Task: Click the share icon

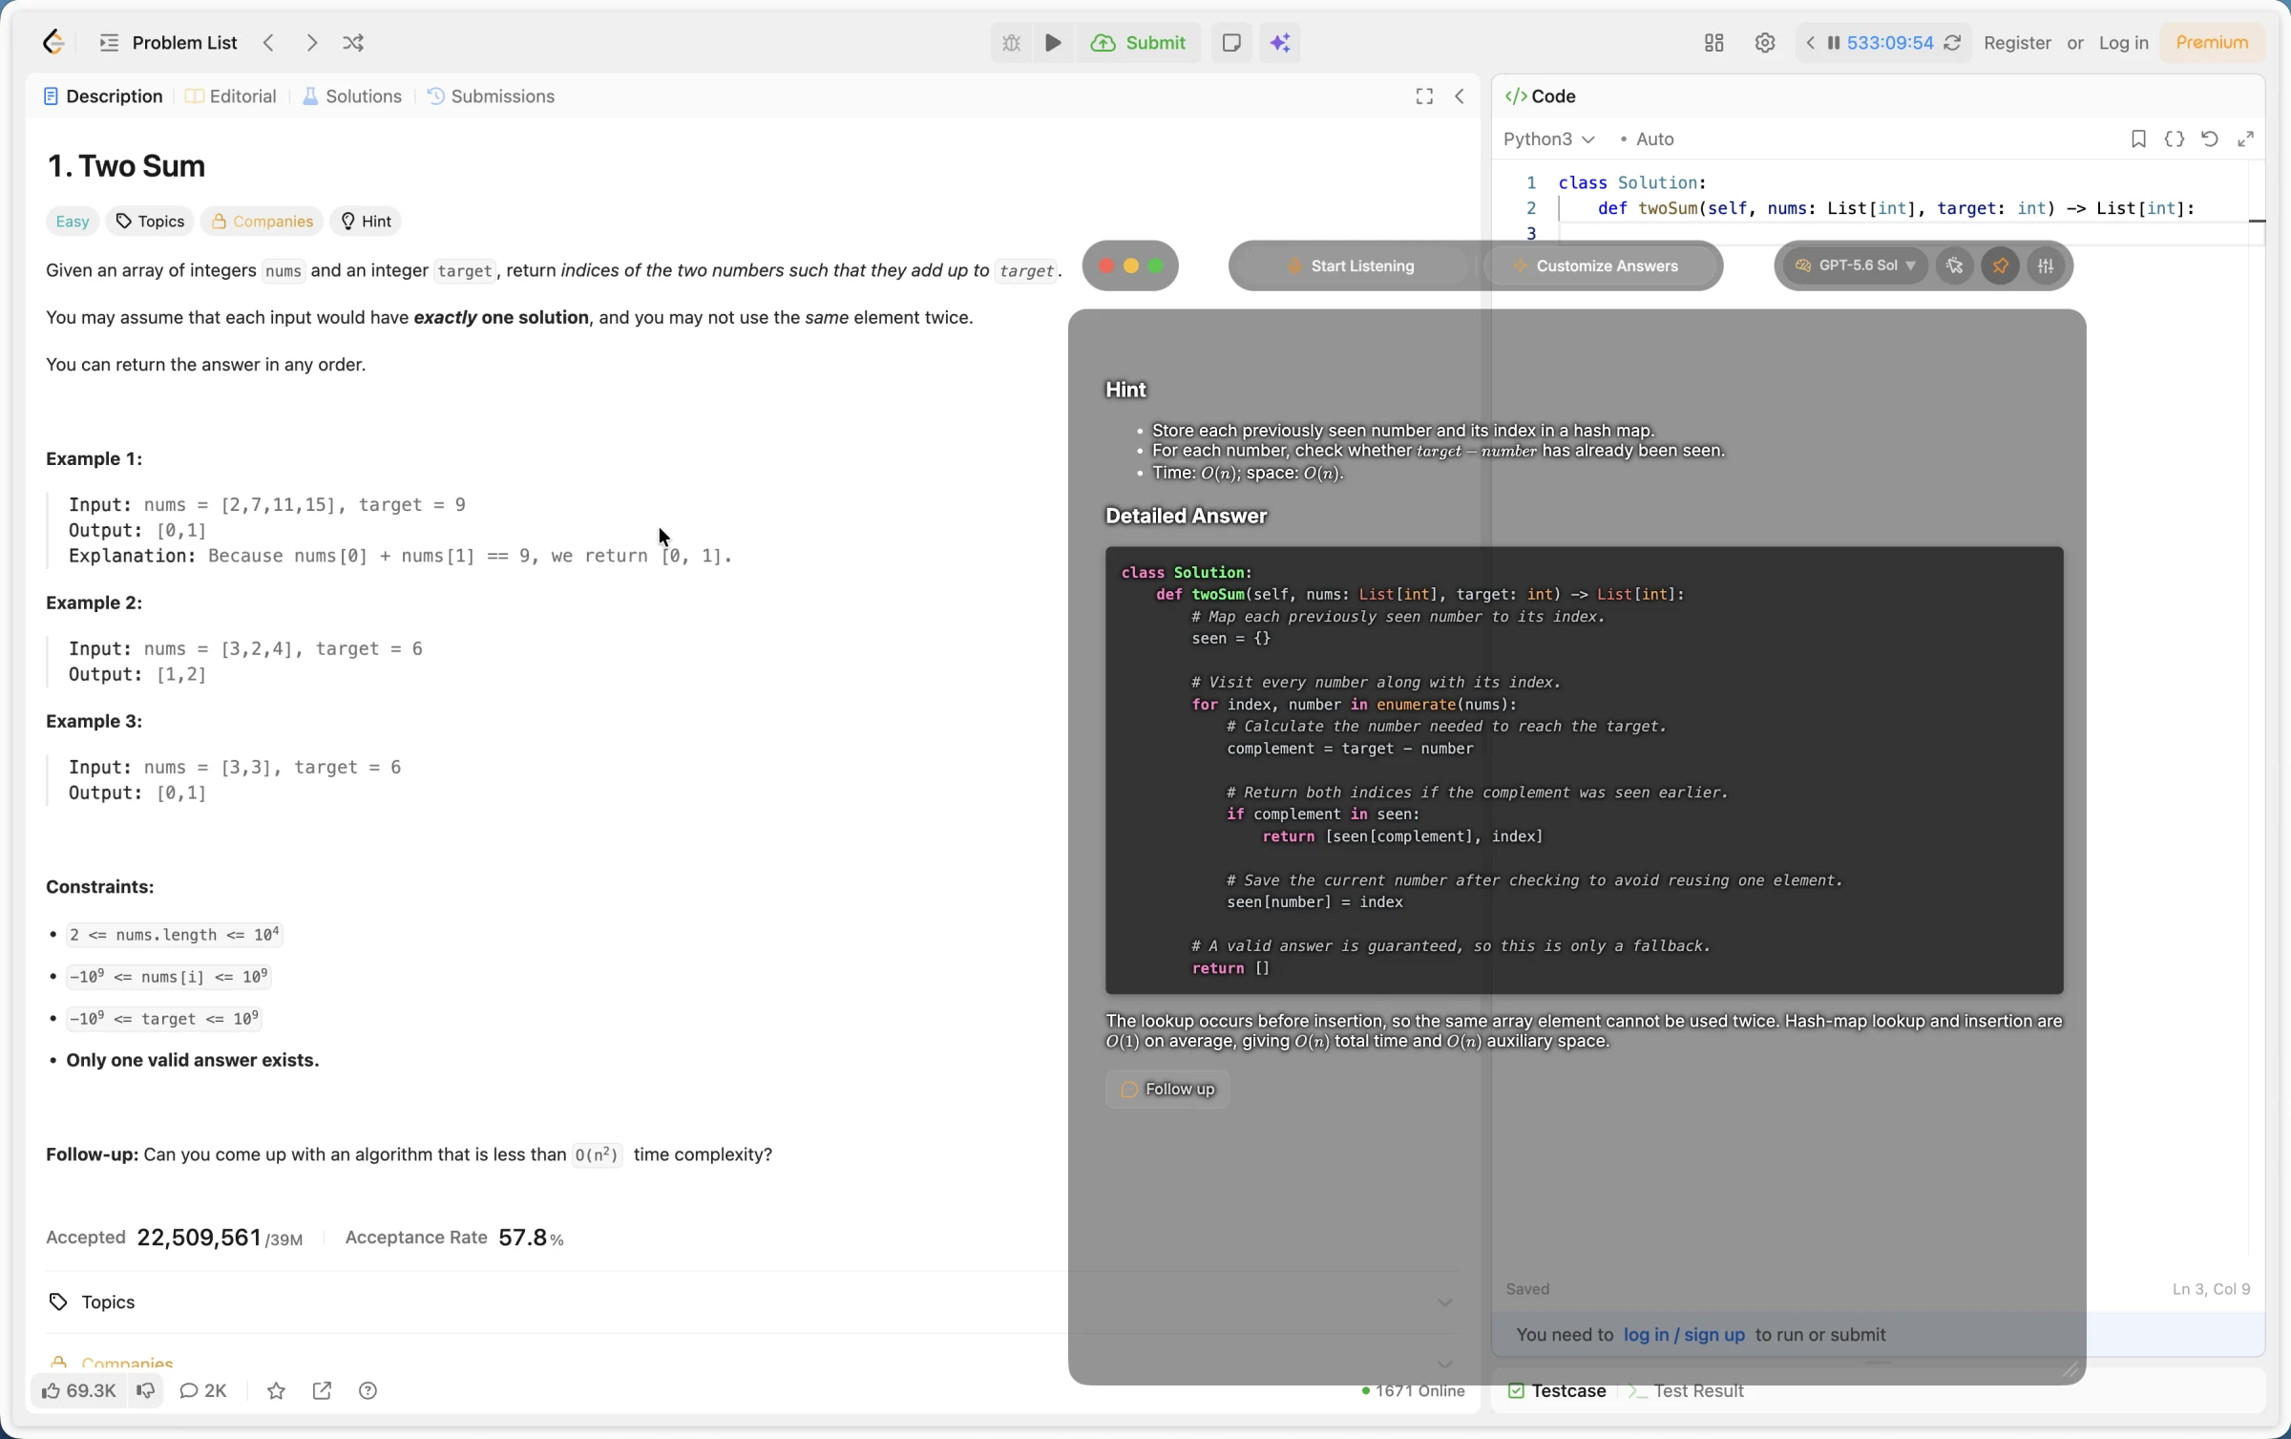Action: click(x=322, y=1390)
